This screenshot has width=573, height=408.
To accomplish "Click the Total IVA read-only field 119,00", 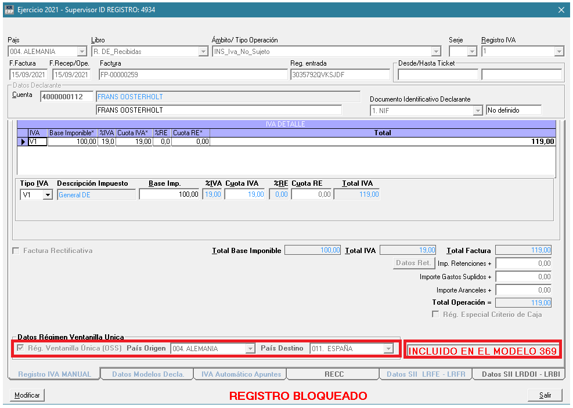I will [357, 194].
